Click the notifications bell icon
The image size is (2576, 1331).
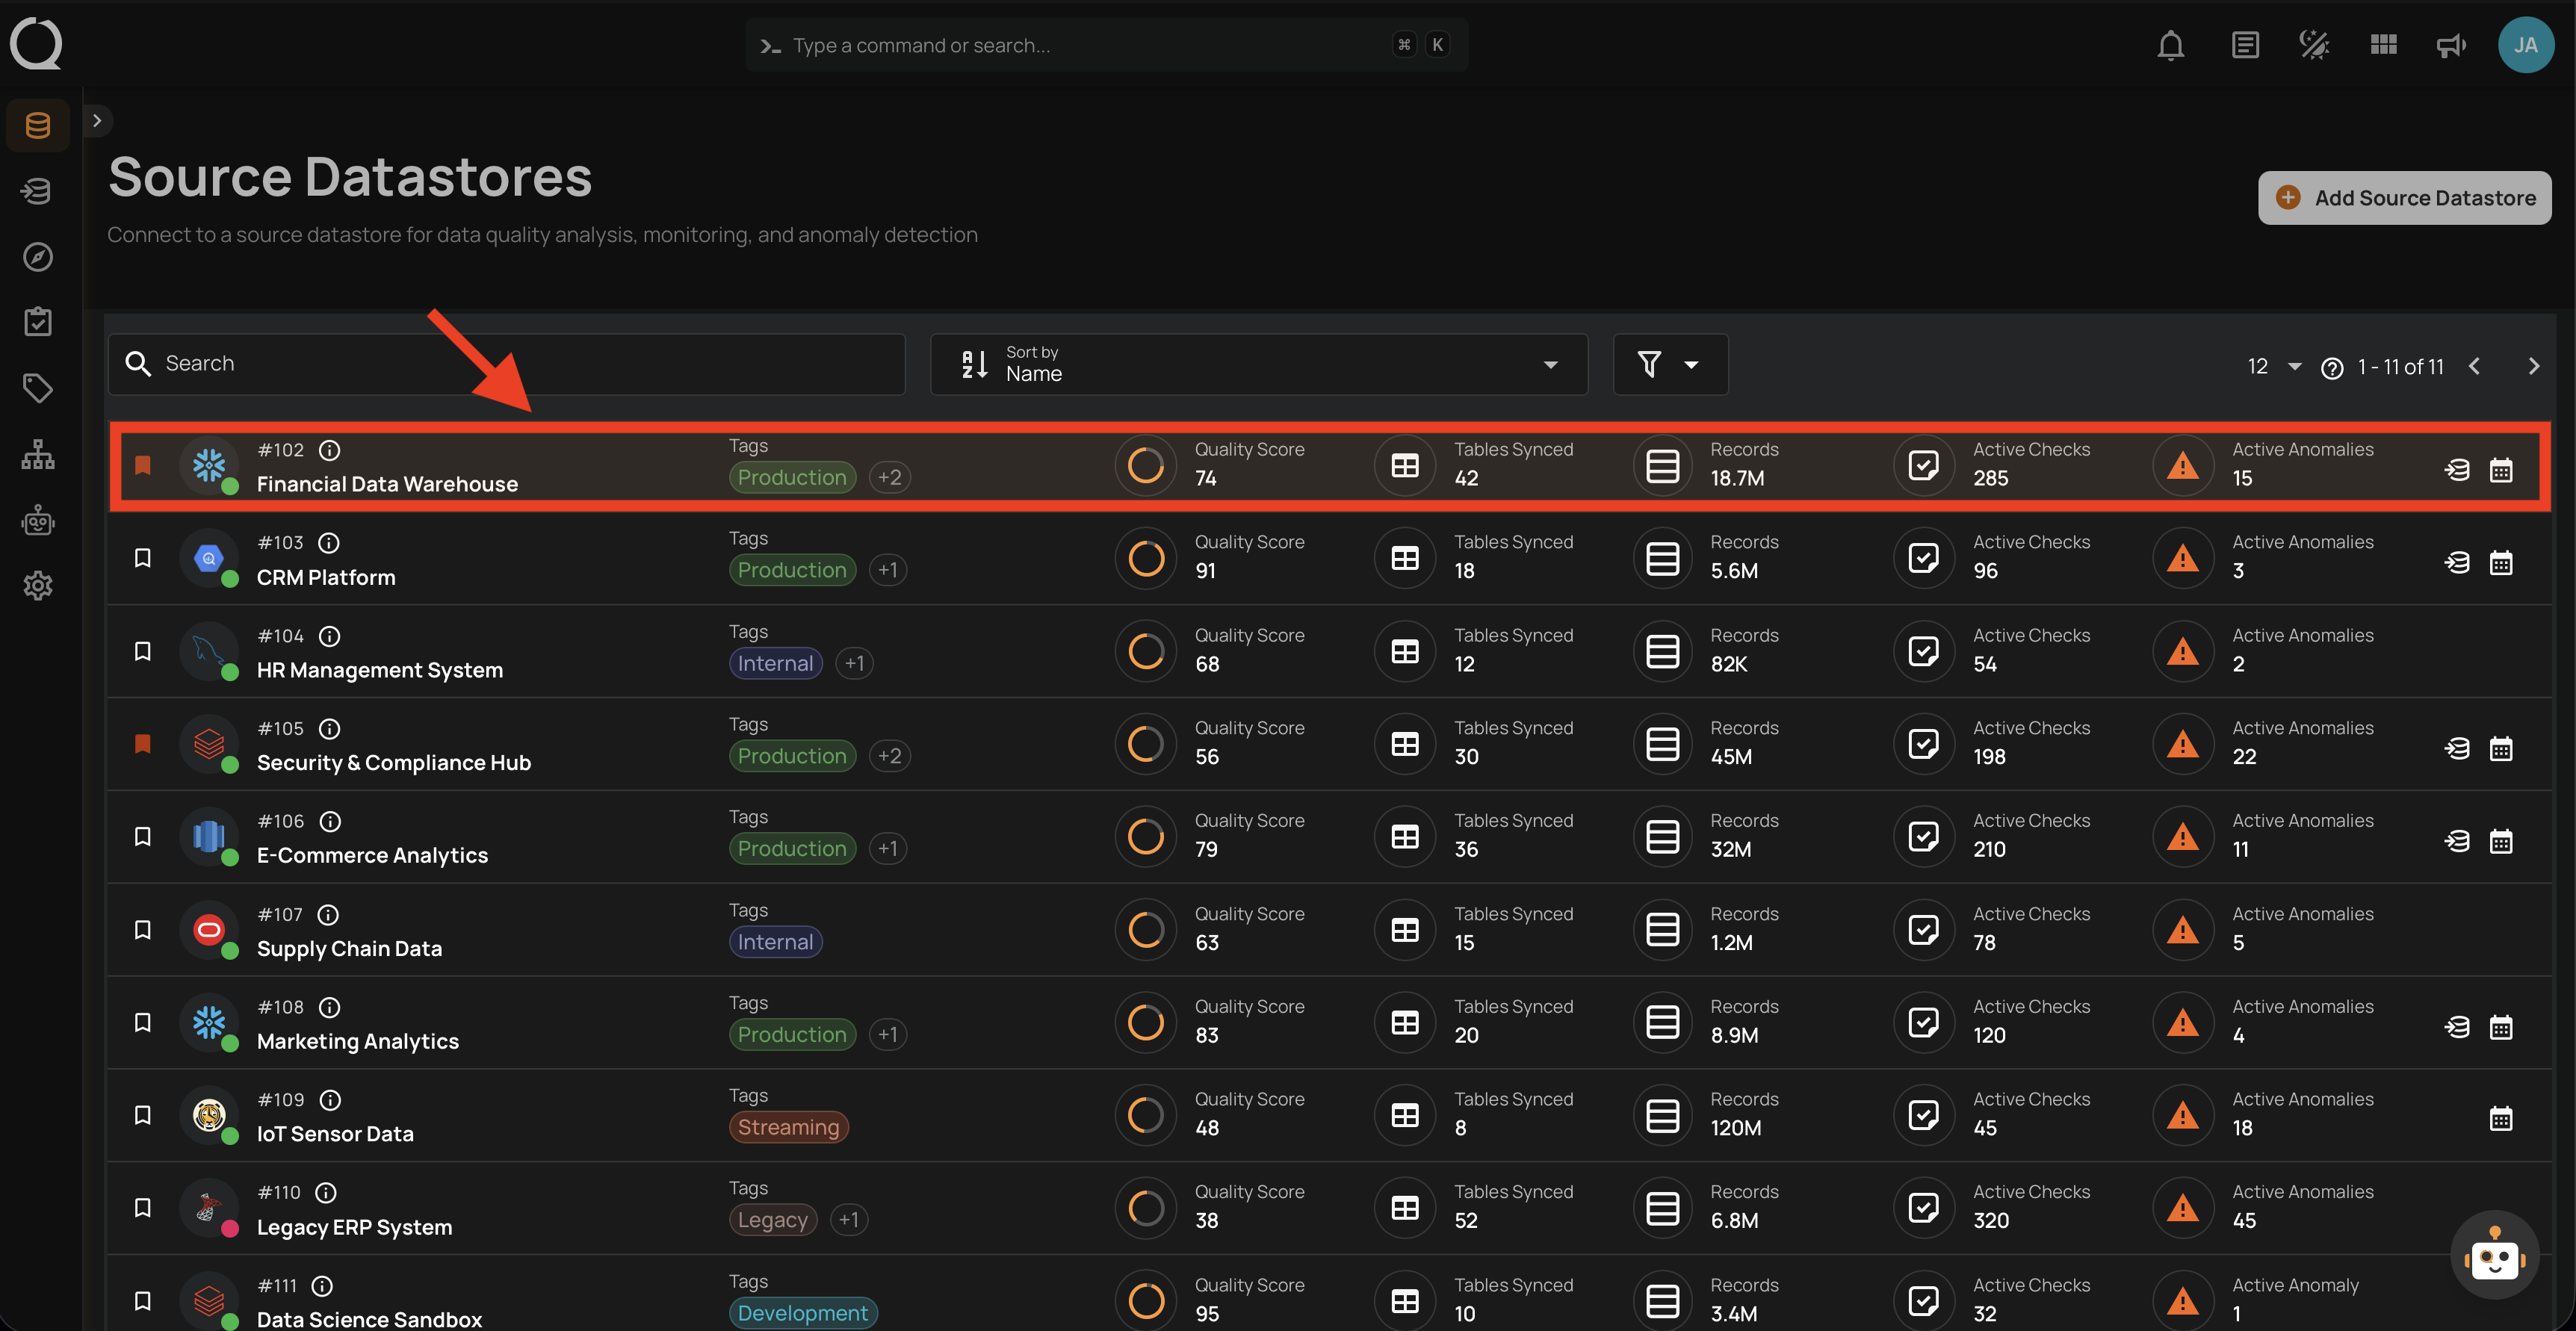(x=2170, y=45)
